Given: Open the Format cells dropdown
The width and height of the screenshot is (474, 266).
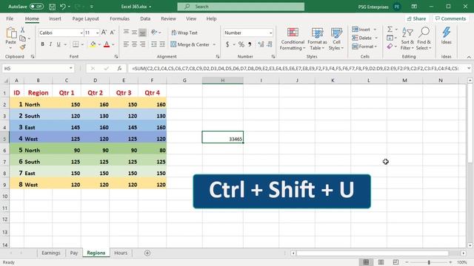Looking at the screenshot, I should (x=375, y=47).
